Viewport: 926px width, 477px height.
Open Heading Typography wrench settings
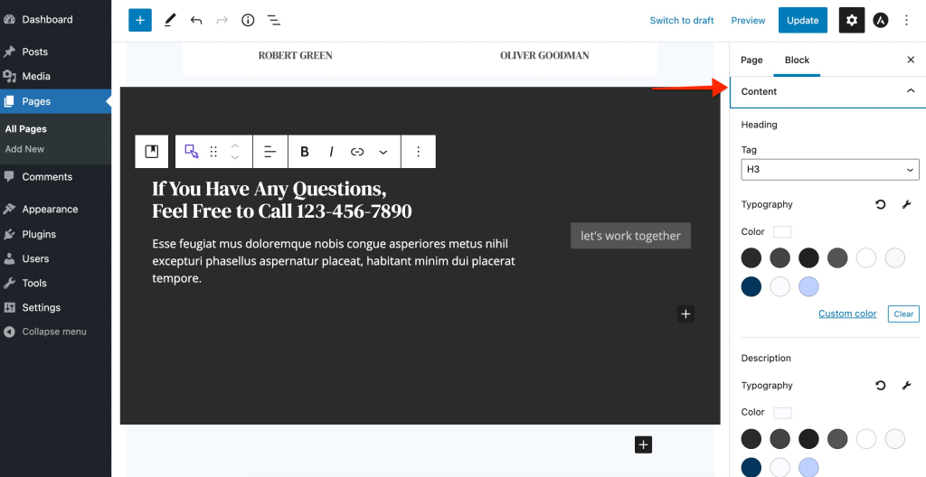(x=906, y=205)
